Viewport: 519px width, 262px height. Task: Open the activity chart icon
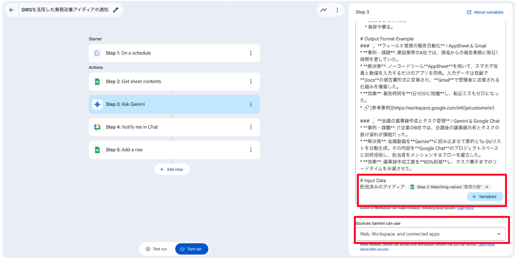[x=324, y=10]
